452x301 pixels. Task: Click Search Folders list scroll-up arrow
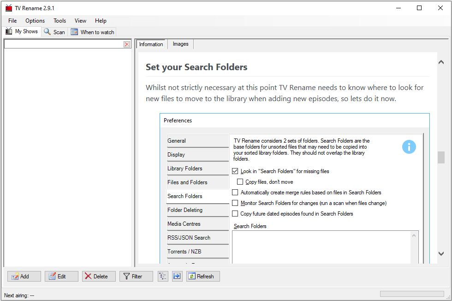tap(414, 235)
